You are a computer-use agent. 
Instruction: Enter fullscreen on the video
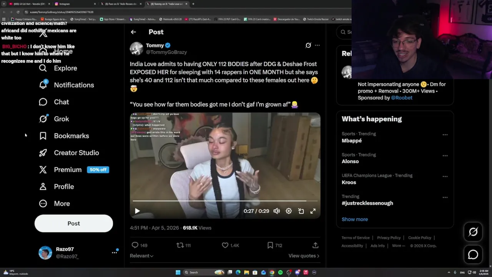coord(313,211)
